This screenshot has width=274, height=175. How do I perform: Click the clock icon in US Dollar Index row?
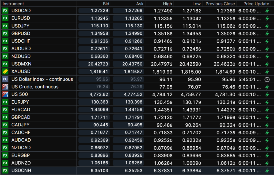[x=267, y=79]
